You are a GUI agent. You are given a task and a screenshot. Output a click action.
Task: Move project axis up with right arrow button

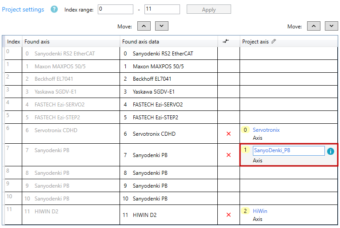pyautogui.click(x=314, y=26)
